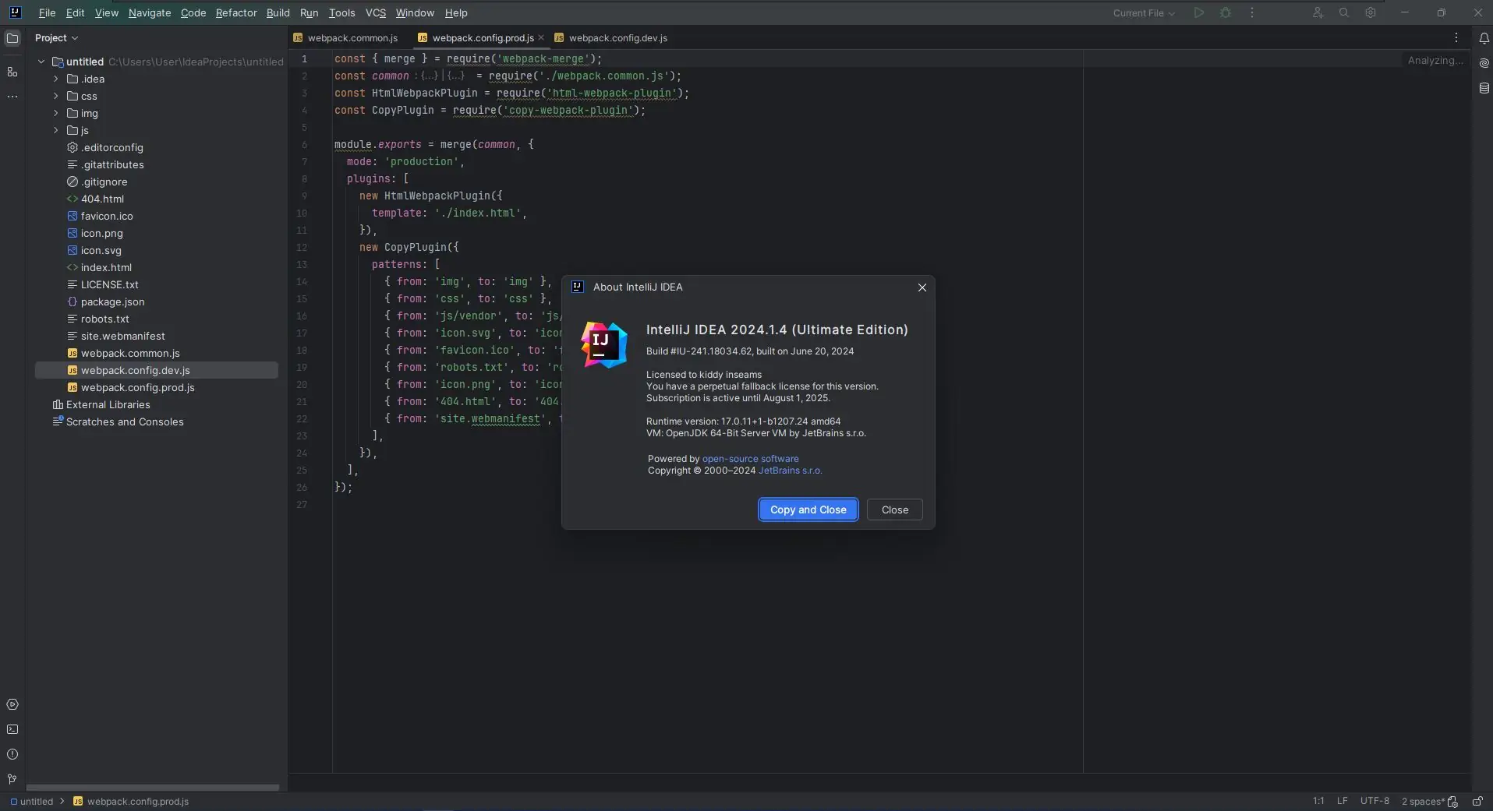Click the horizontal scrollbar below the project tree

coord(154,788)
